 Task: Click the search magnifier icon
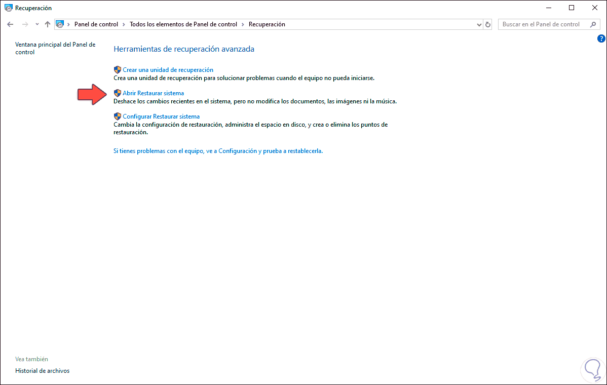pyautogui.click(x=592, y=24)
